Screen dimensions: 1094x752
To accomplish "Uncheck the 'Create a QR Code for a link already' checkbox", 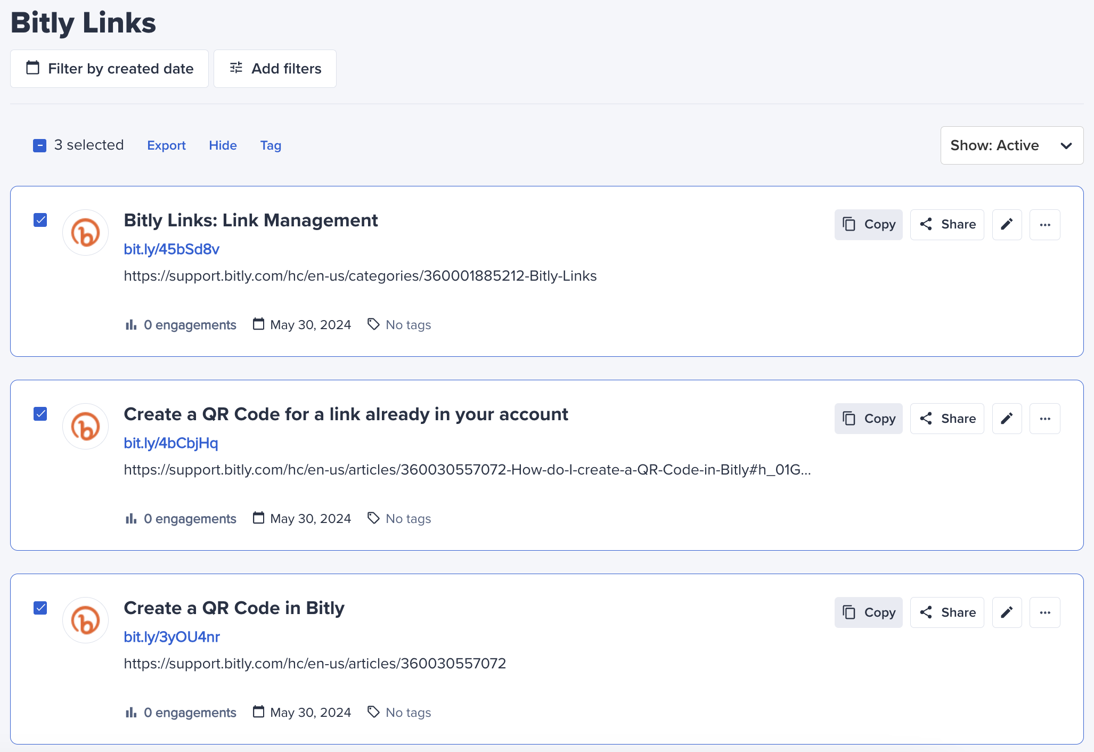I will [x=40, y=414].
